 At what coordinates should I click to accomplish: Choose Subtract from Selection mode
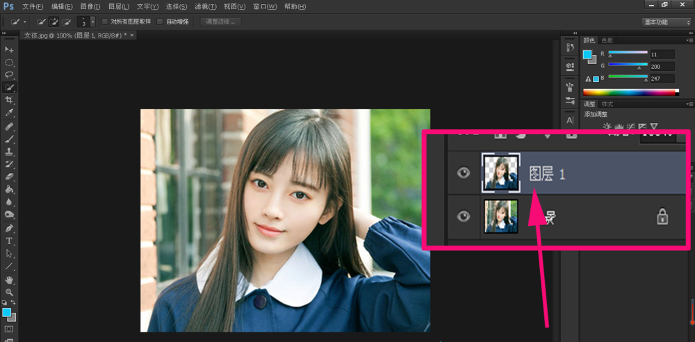[67, 22]
